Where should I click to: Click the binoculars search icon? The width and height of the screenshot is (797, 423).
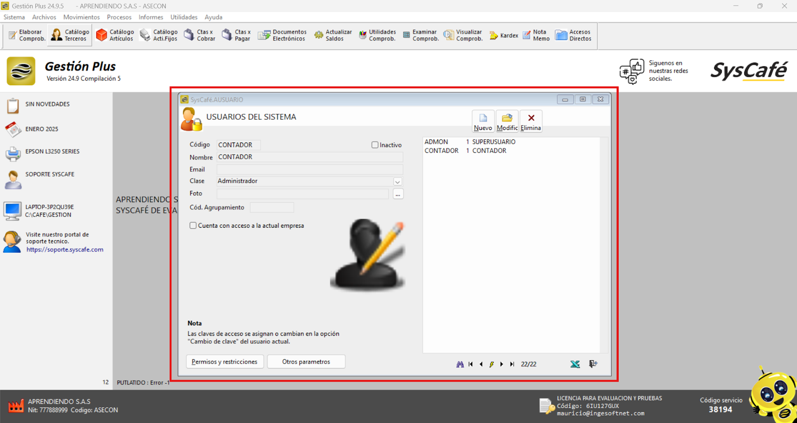[460, 364]
